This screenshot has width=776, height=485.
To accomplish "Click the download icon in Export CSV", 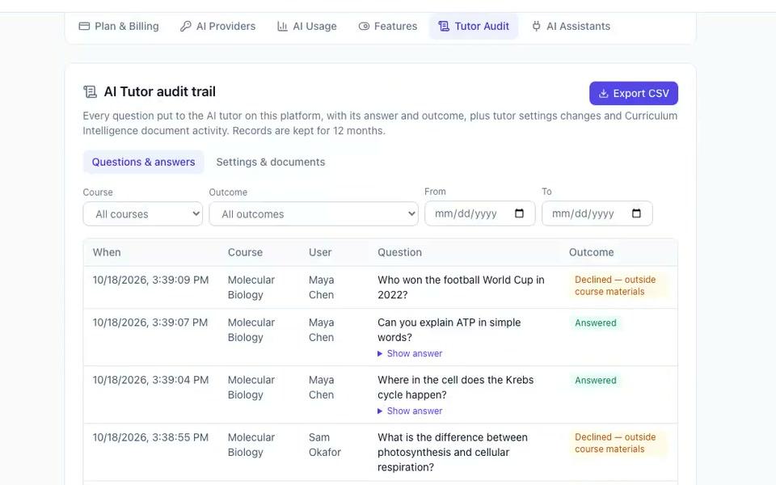I will click(x=603, y=94).
